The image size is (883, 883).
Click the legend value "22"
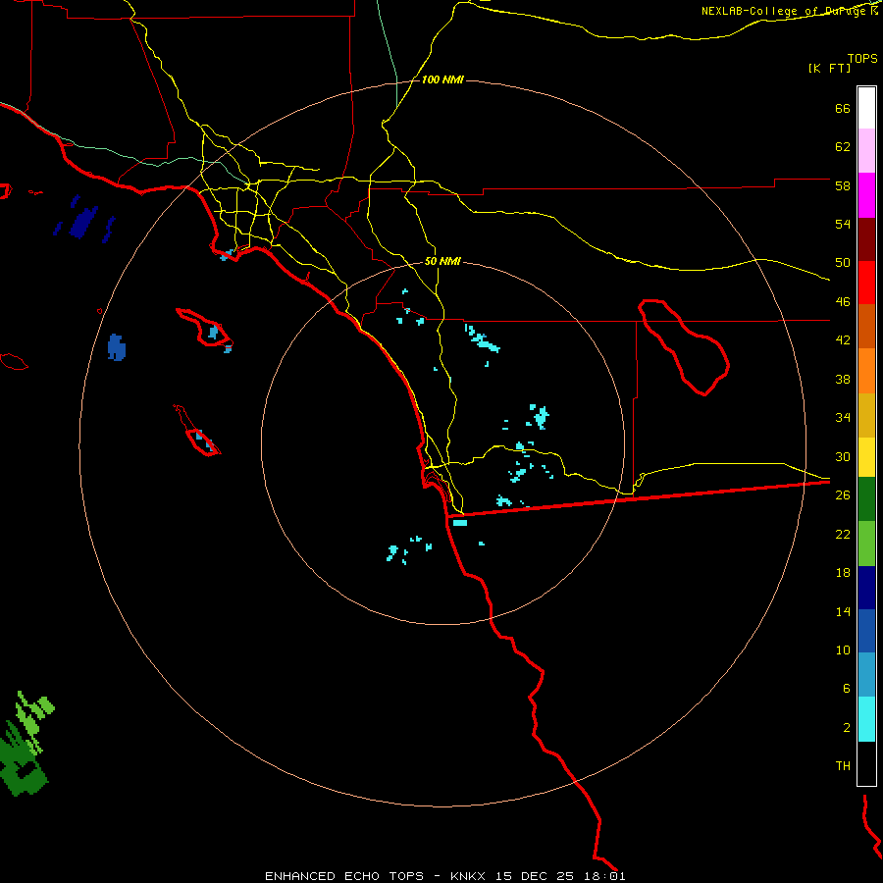pyautogui.click(x=843, y=534)
